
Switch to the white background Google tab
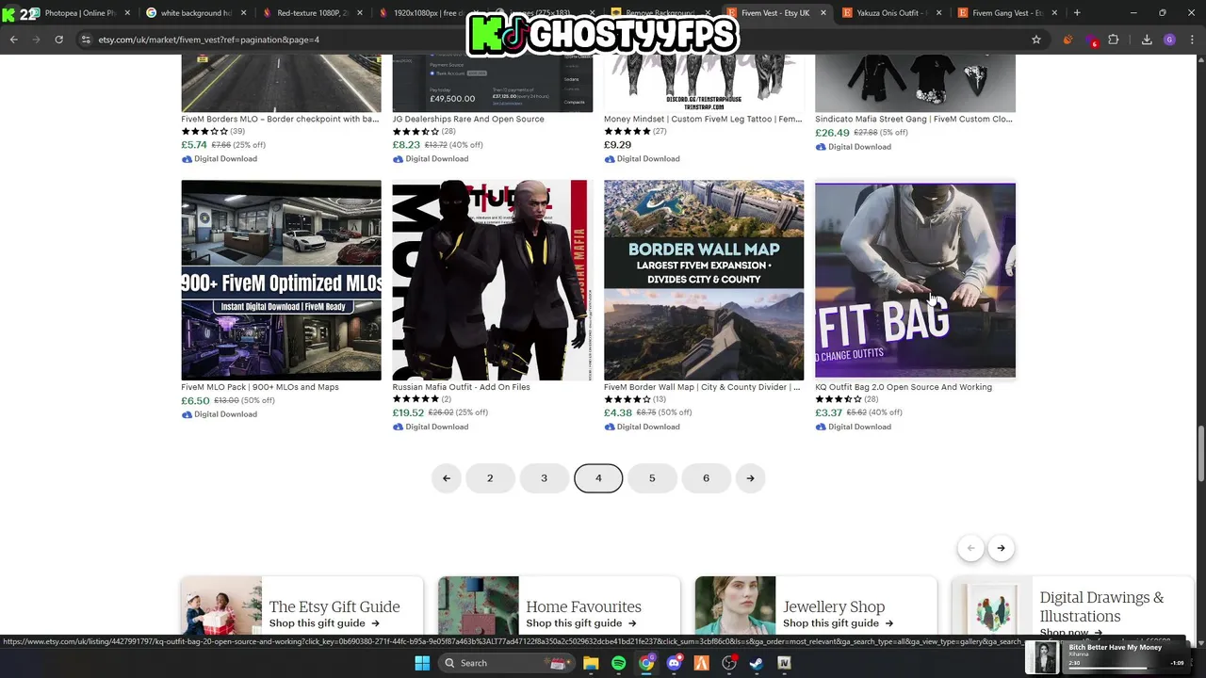click(195, 13)
